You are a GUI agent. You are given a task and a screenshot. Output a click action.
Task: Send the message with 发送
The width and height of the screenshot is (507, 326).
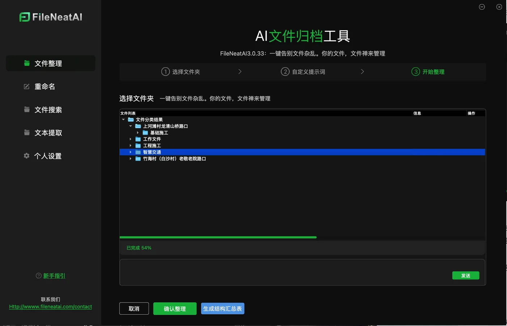[466, 275]
